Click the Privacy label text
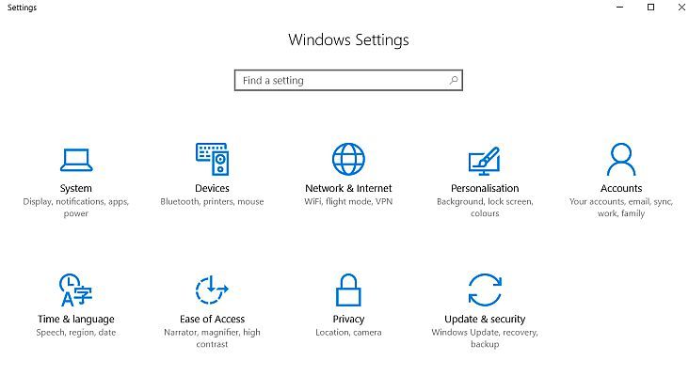Image resolution: width=689 pixels, height=376 pixels. pos(348,319)
